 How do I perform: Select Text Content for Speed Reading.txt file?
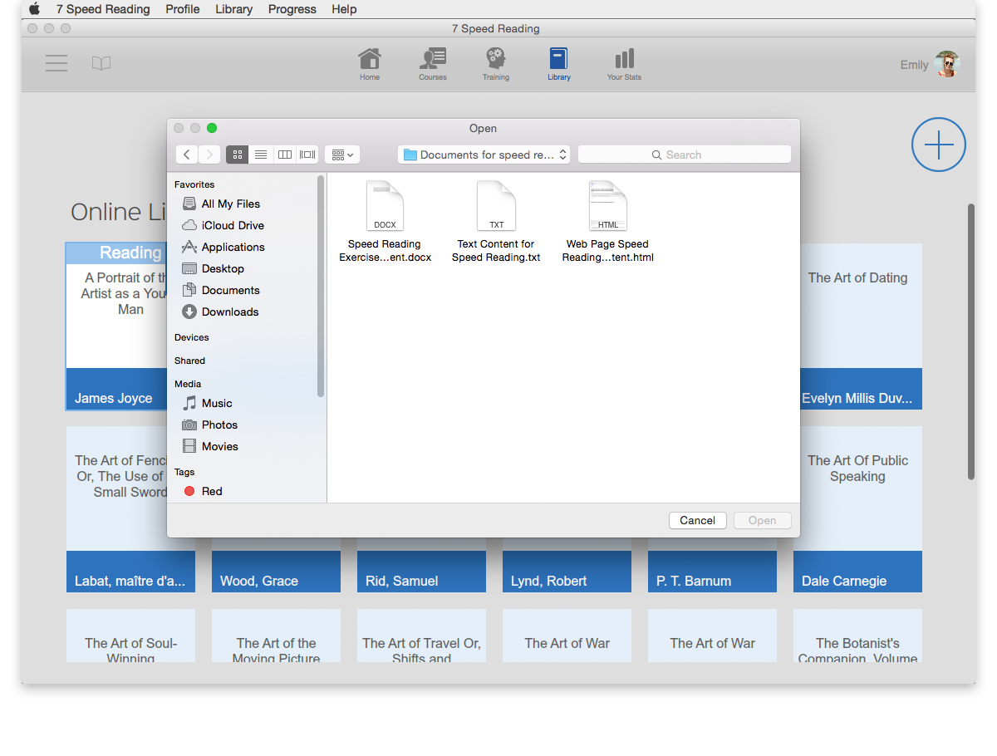[x=496, y=222]
